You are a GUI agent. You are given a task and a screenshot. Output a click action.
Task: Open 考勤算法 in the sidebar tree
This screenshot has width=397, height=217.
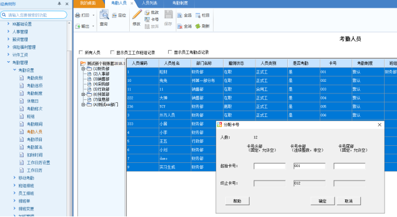(31, 148)
